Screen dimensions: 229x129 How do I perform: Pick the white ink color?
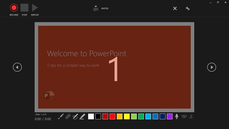point(91,116)
